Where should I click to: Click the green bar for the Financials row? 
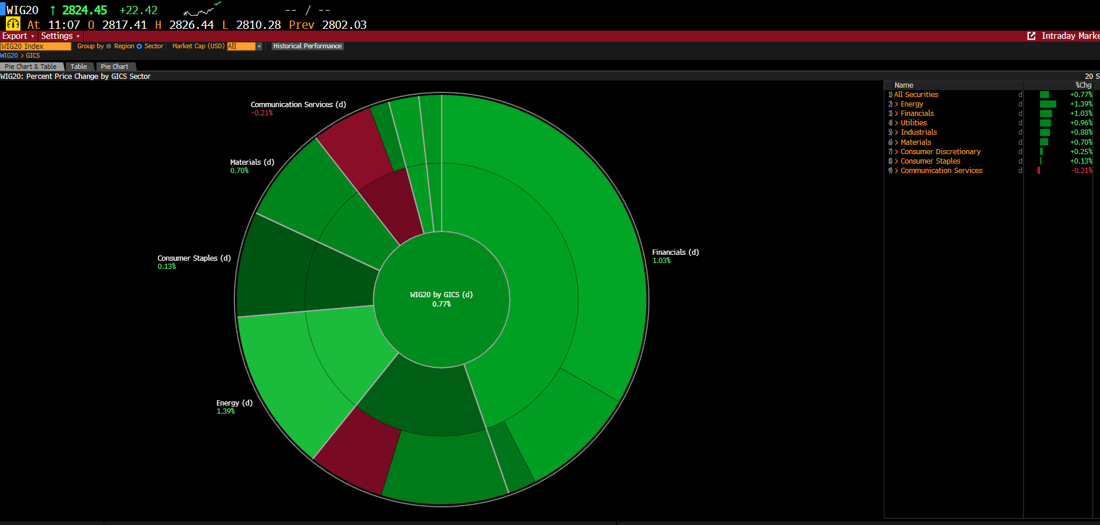pyautogui.click(x=1046, y=114)
